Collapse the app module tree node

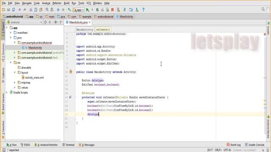[x=7, y=27]
